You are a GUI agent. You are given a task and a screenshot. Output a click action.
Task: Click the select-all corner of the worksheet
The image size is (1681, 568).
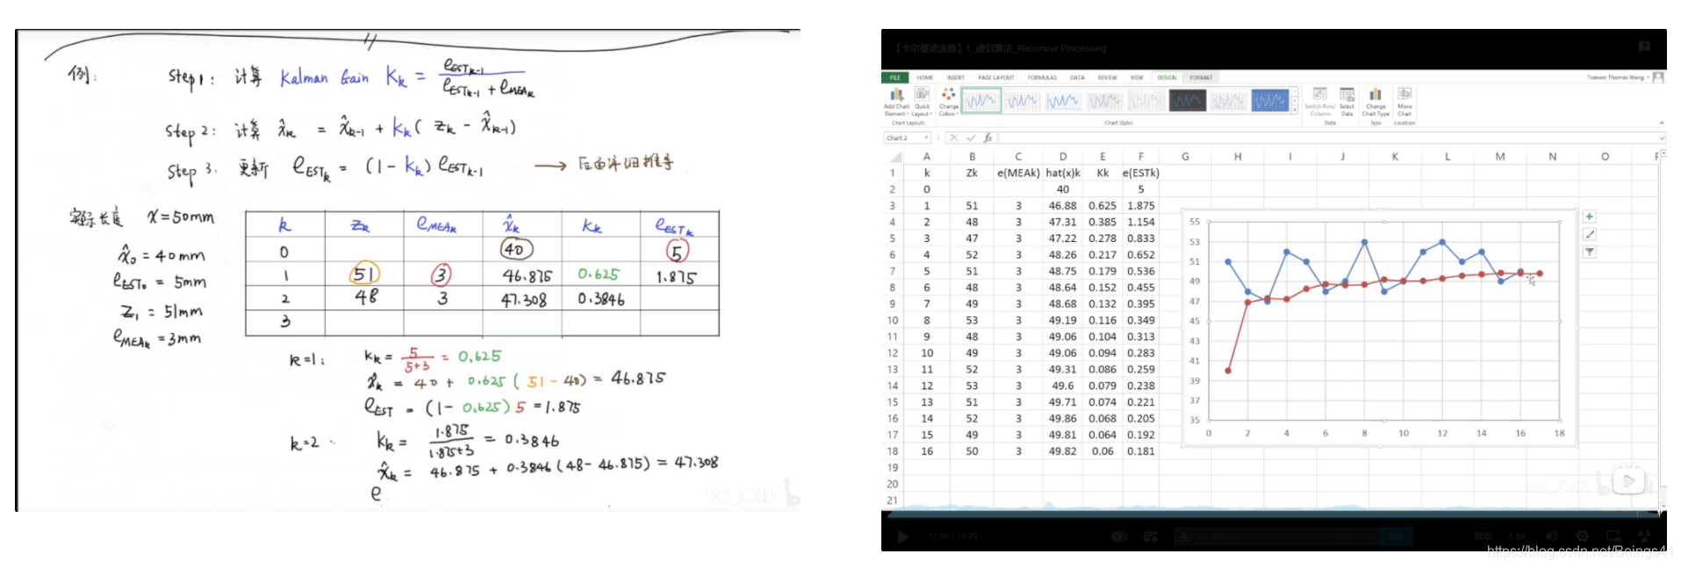point(895,157)
